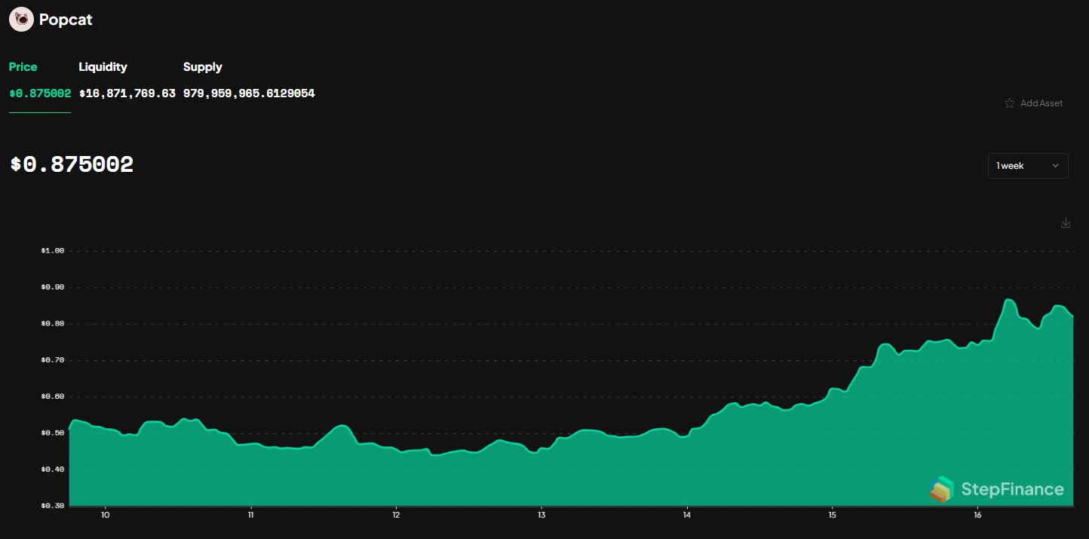Image resolution: width=1089 pixels, height=539 pixels.
Task: Click the liquidity value $16,871,769.63
Action: [x=127, y=93]
